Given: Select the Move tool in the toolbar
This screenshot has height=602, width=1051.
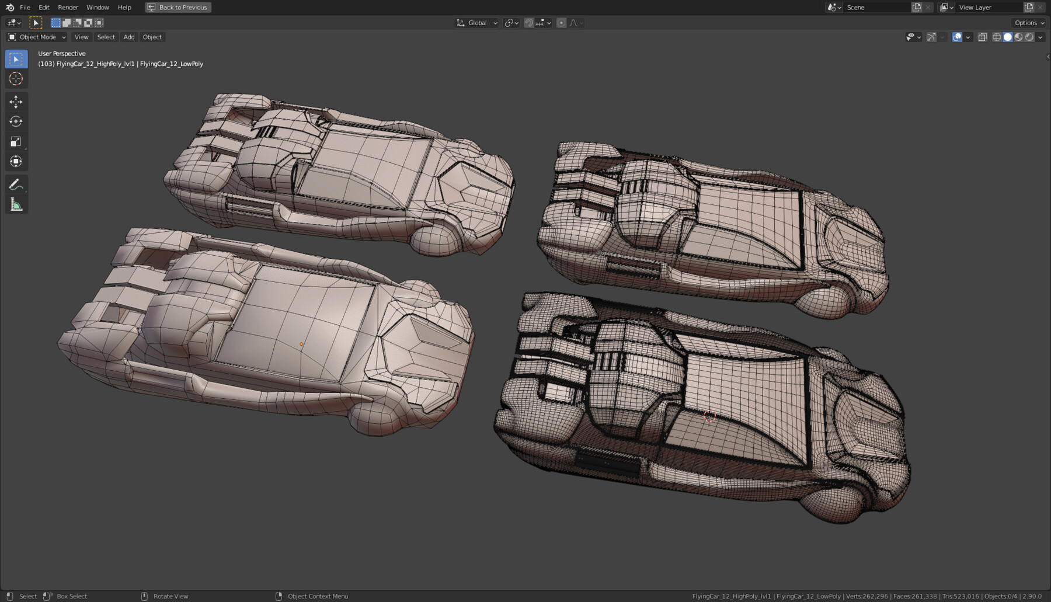Looking at the screenshot, I should [x=16, y=102].
